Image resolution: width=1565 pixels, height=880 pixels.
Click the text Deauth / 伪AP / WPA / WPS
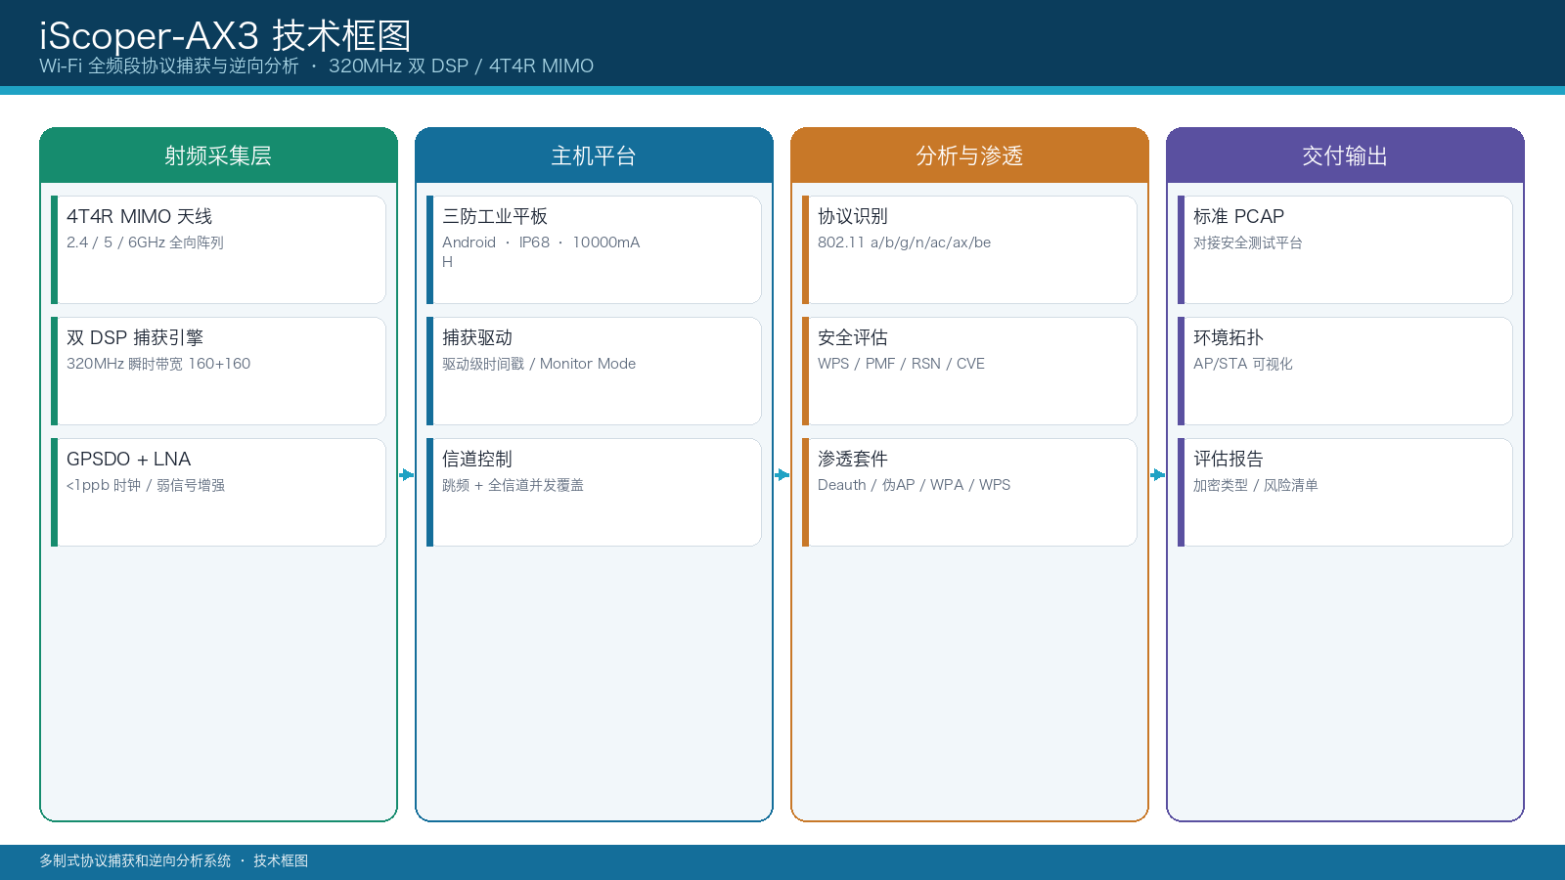[914, 485]
